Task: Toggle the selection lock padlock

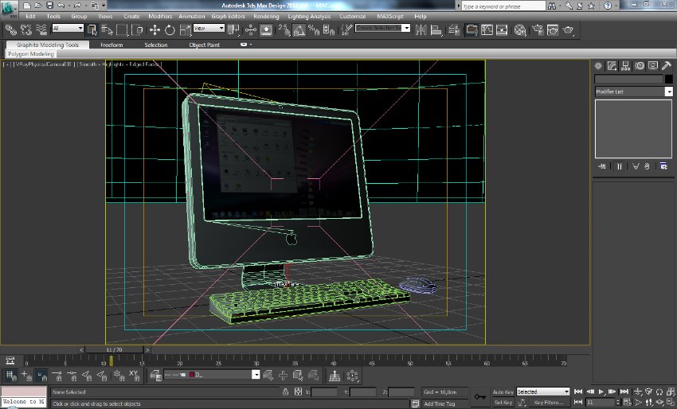Action: [285, 391]
